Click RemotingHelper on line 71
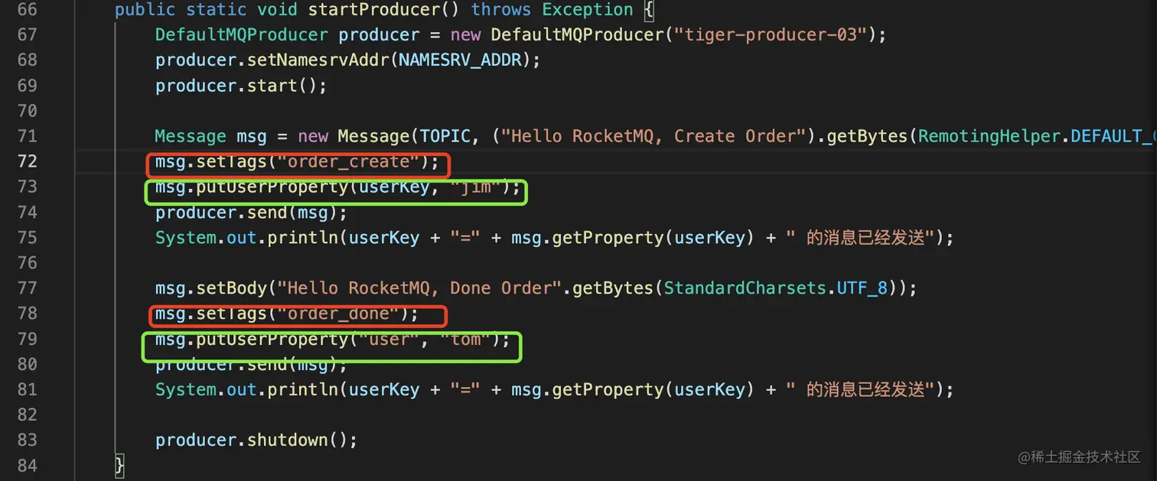 click(x=989, y=136)
